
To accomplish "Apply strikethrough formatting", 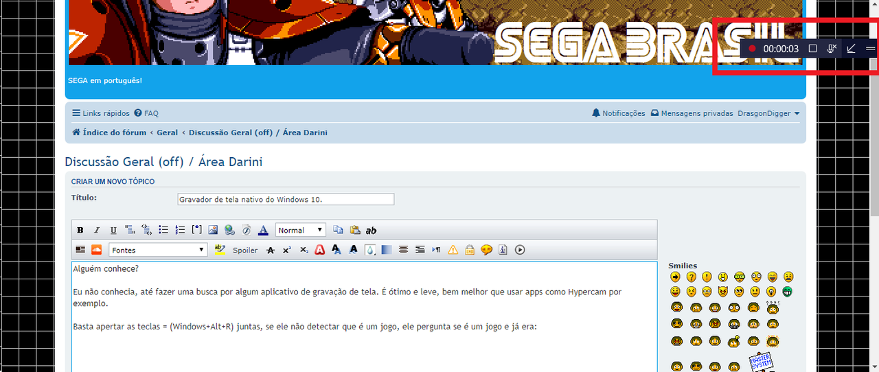I will pyautogui.click(x=271, y=250).
